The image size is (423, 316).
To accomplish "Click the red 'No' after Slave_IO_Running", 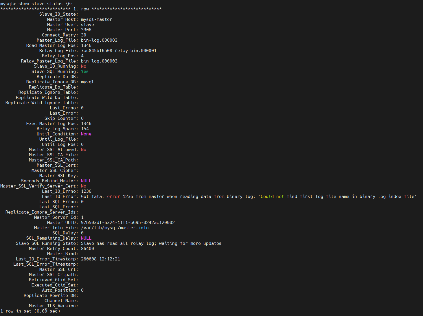I will pyautogui.click(x=84, y=66).
